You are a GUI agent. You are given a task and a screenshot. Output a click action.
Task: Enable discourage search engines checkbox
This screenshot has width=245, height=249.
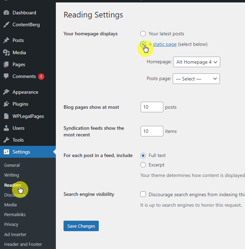(143, 194)
